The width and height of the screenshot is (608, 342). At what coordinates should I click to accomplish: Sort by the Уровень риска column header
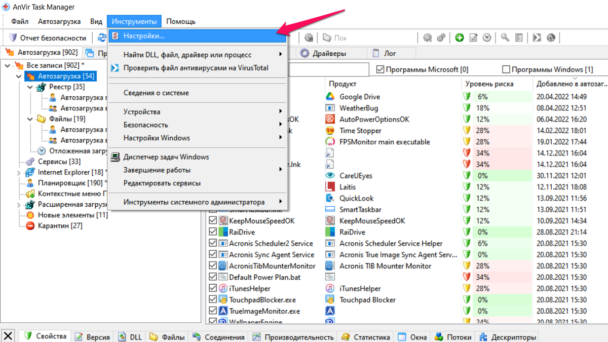coord(497,84)
